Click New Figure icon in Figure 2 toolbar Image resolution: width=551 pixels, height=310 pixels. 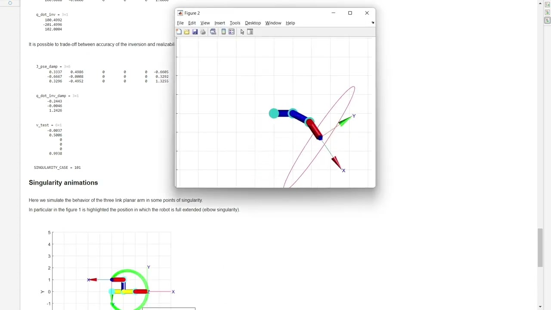[x=179, y=32]
